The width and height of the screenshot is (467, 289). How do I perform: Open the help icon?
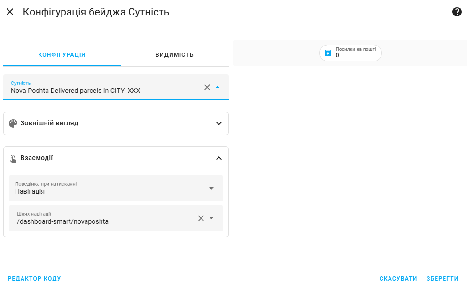(457, 12)
